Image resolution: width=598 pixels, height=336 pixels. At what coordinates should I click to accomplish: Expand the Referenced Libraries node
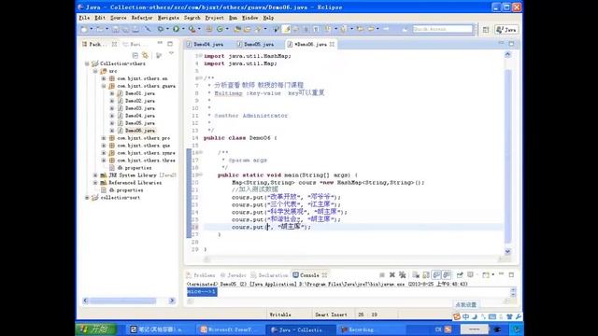[95, 183]
